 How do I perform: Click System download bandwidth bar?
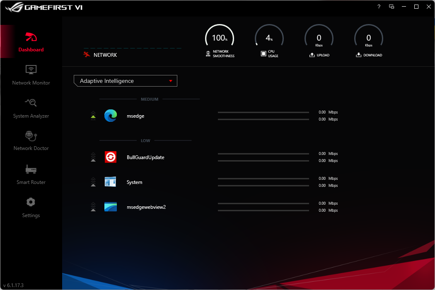pyautogui.click(x=263, y=186)
